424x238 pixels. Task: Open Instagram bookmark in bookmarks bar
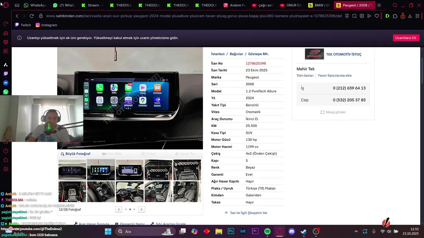tap(46, 25)
